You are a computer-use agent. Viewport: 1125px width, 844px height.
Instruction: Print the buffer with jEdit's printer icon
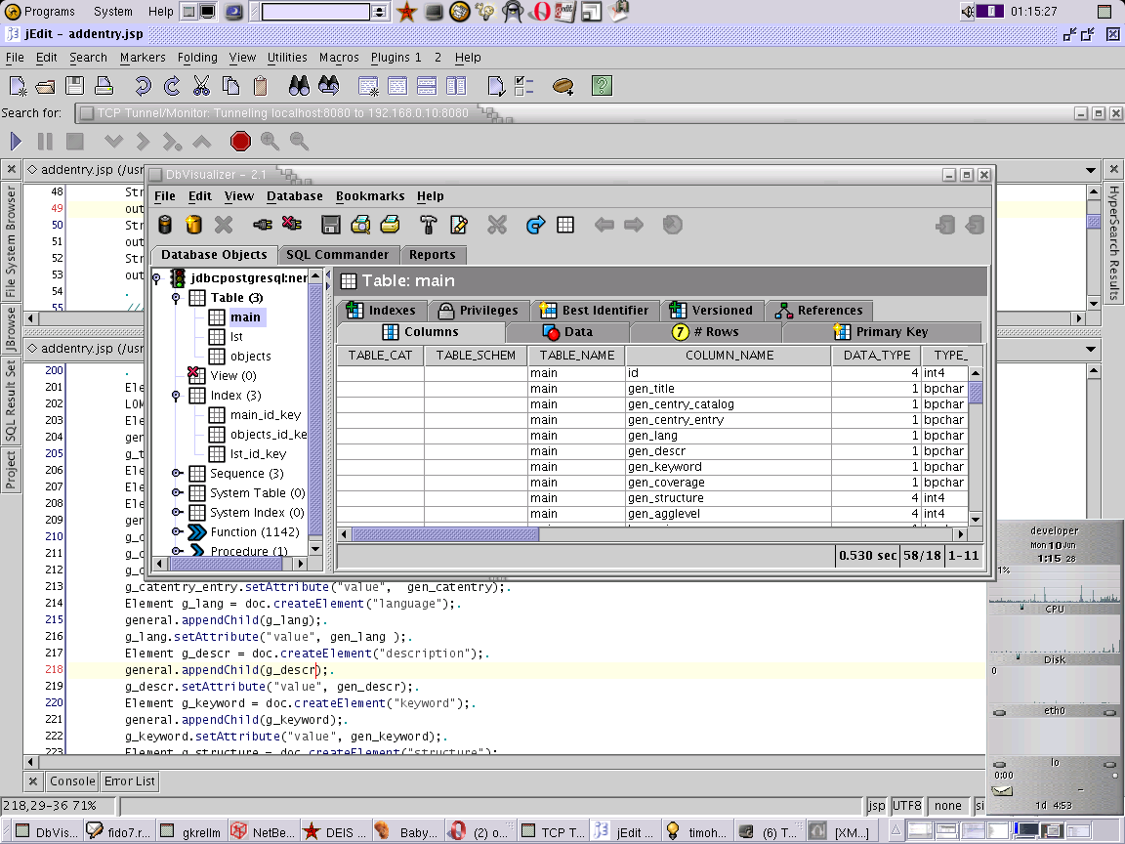(104, 86)
